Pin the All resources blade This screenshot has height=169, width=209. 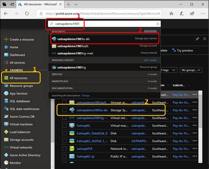[197, 39]
